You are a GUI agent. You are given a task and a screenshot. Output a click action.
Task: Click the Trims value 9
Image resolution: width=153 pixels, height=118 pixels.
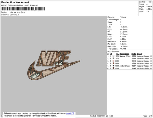click(121, 24)
